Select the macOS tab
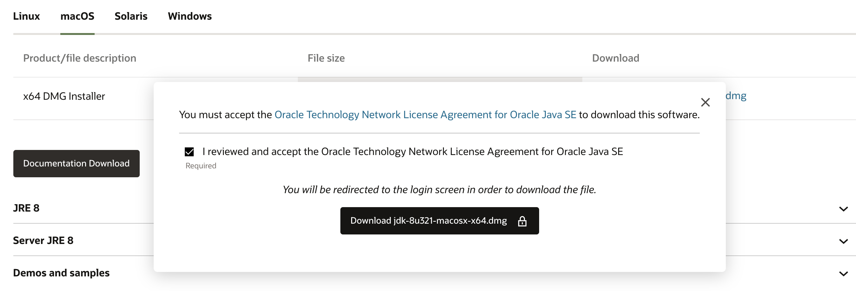This screenshot has width=856, height=291. [x=77, y=16]
